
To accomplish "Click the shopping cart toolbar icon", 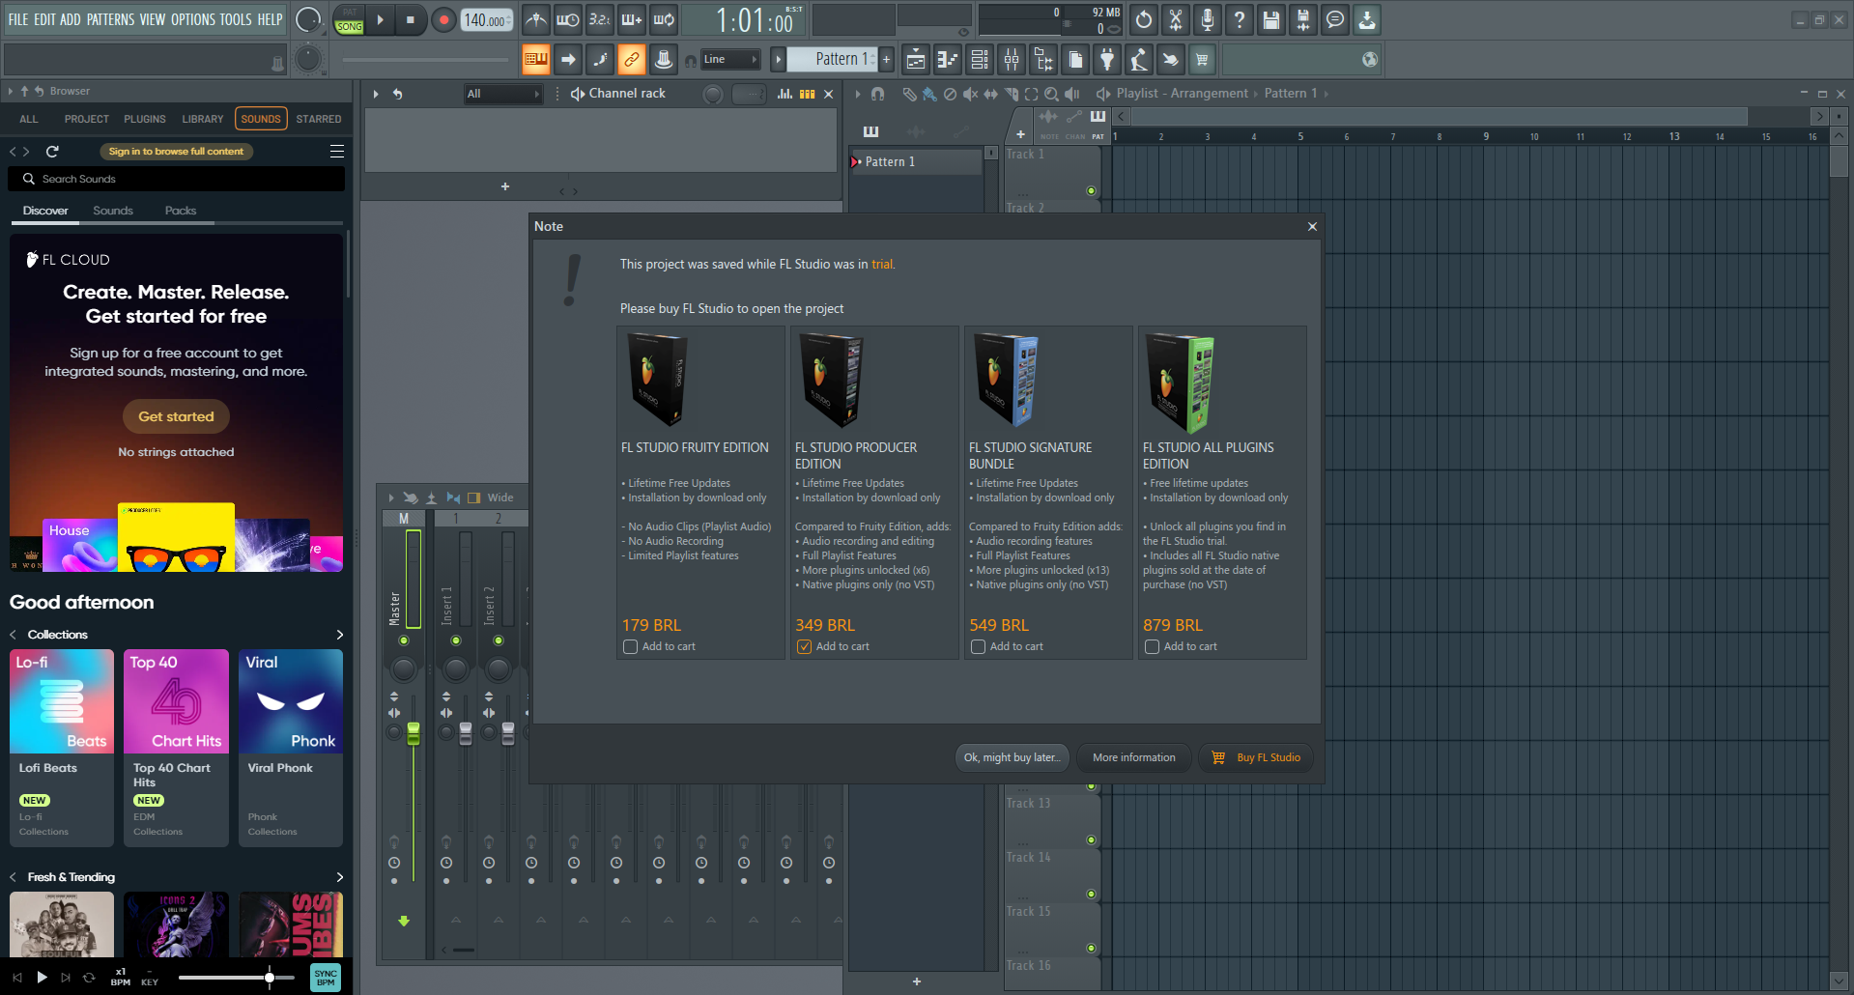I will pos(1202,60).
